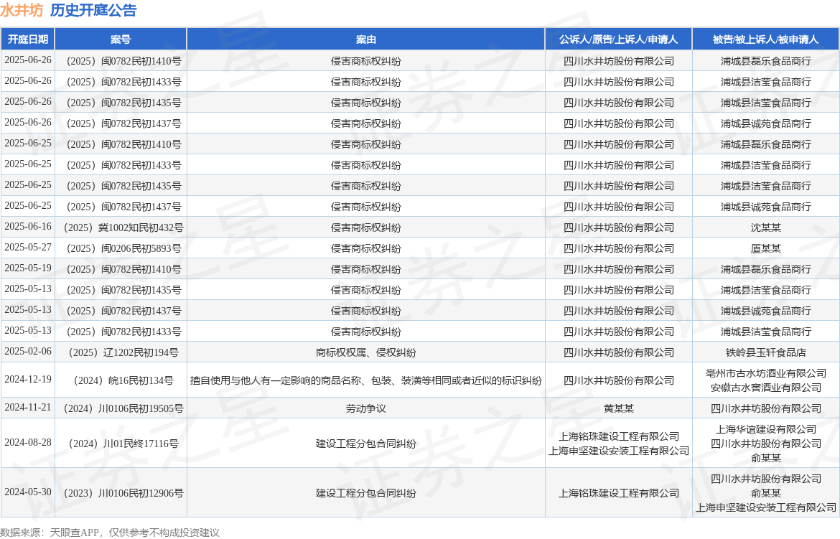840x539 pixels.
Task: Click case number (2024)皖16民初134号
Action: pos(123,380)
